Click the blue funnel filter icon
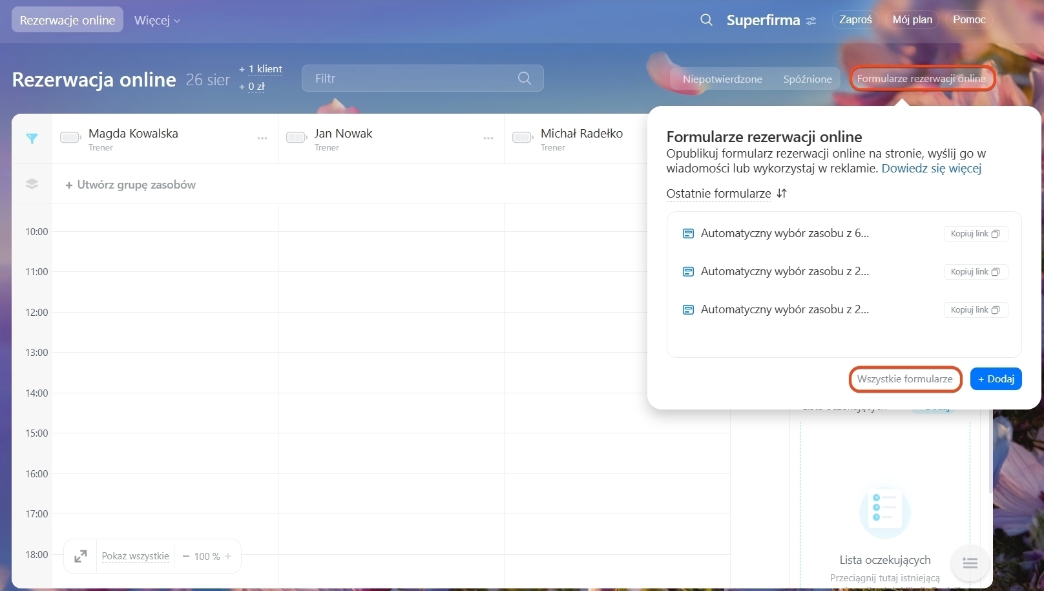1044x591 pixels. click(x=32, y=138)
